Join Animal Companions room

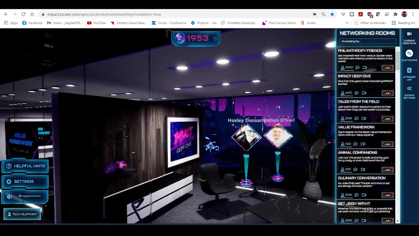point(387,169)
